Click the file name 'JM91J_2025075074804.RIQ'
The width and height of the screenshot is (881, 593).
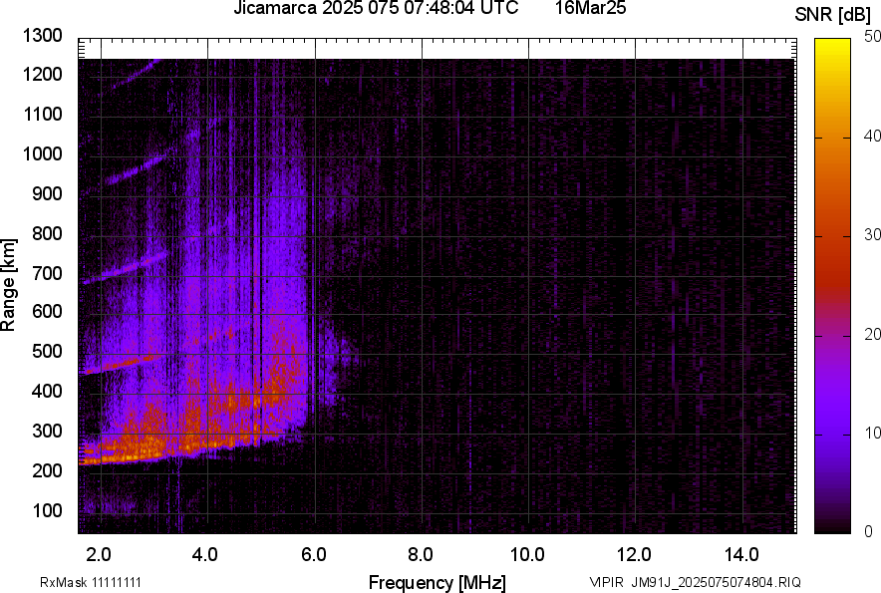[717, 582]
